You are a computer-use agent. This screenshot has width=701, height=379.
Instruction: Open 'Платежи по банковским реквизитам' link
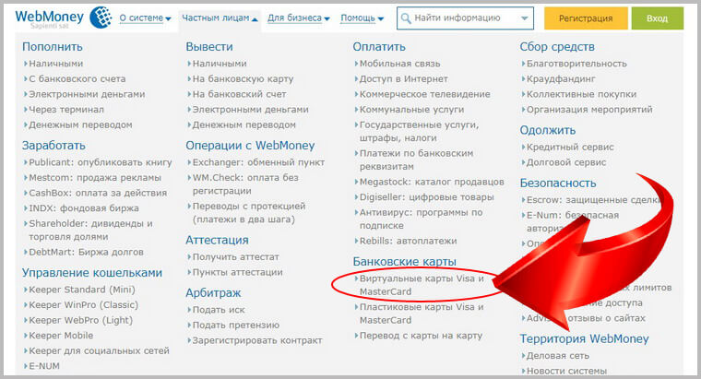coord(416,160)
